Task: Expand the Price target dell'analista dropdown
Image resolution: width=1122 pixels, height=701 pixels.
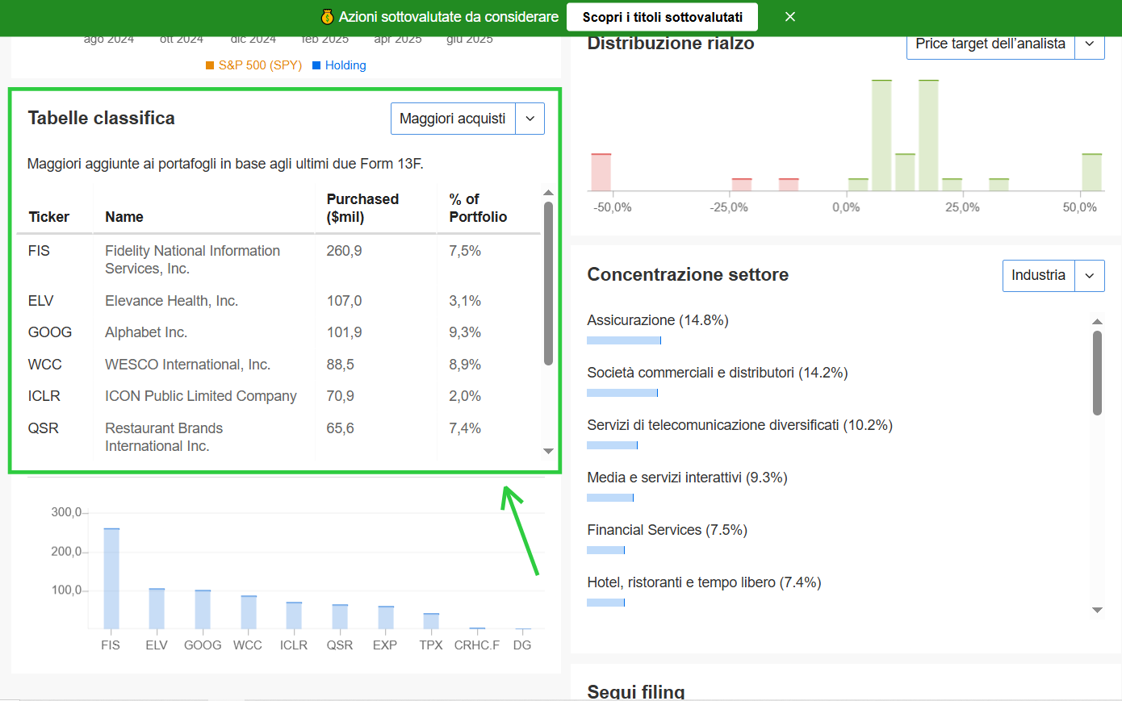Action: click(x=1005, y=44)
